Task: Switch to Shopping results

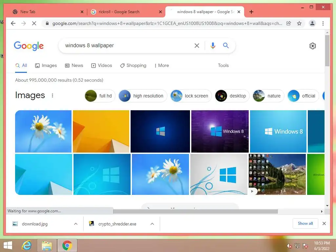Action: (133, 65)
